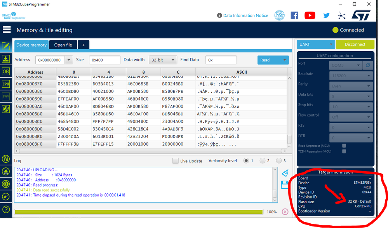Open the Flow control Off dropdown
This screenshot has height=228, width=388.
coord(351,117)
